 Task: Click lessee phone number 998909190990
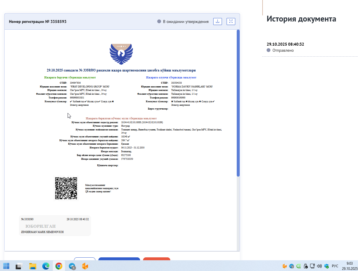pyautogui.click(x=178, y=98)
